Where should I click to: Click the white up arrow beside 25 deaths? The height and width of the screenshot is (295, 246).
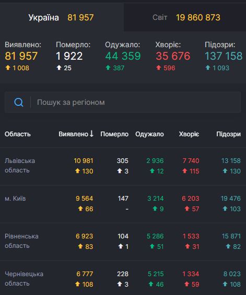point(59,68)
